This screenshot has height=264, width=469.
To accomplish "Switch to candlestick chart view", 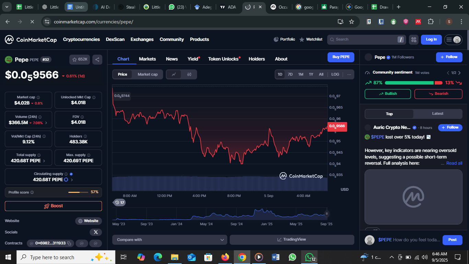I will (x=189, y=74).
